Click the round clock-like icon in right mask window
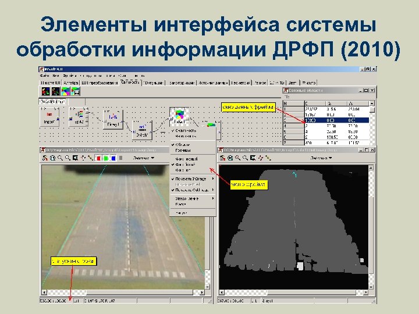The image size is (419, 314). (x=230, y=158)
